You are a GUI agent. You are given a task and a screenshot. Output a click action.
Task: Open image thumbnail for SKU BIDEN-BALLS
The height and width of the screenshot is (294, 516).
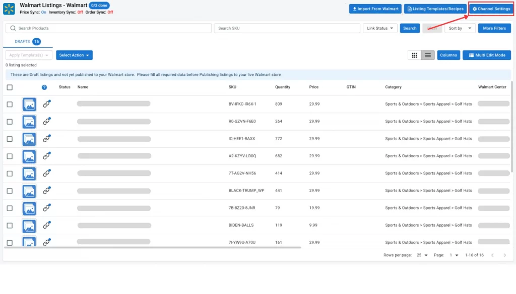[x=29, y=226]
